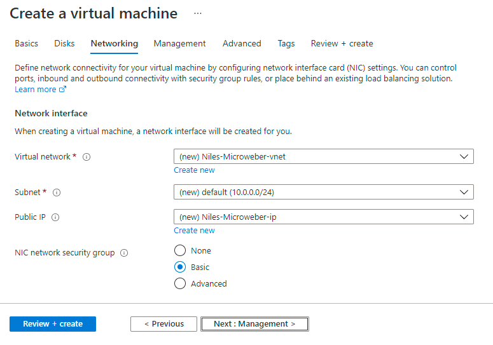Open the Disks tab

[64, 44]
